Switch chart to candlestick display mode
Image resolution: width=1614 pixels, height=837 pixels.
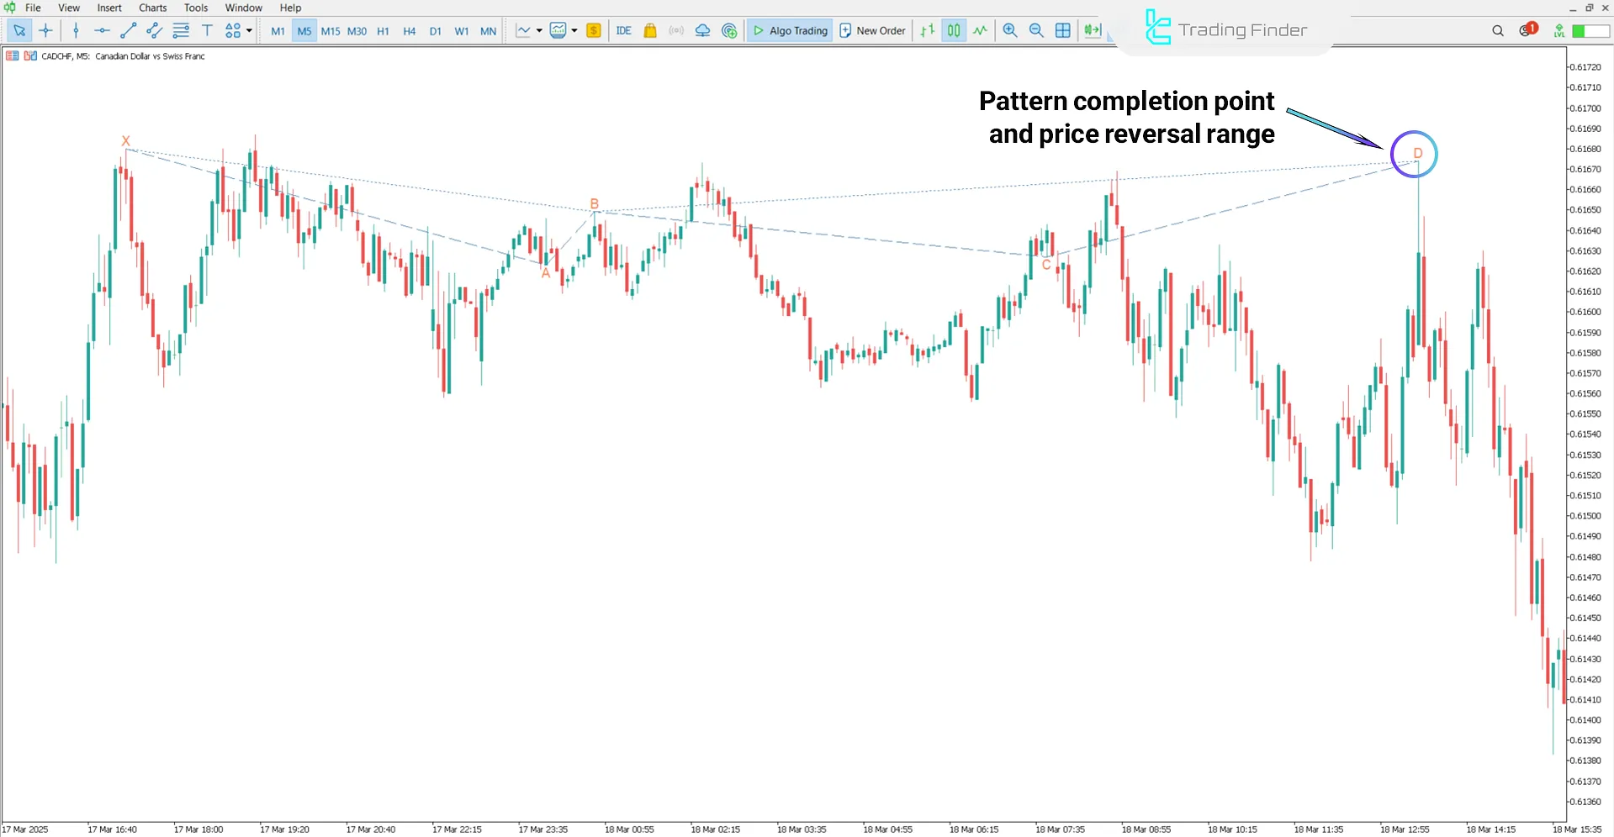953,30
